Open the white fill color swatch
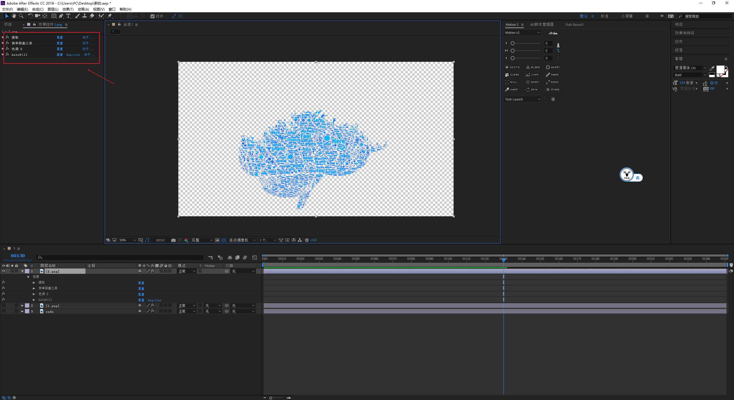This screenshot has width=734, height=400. (720, 69)
